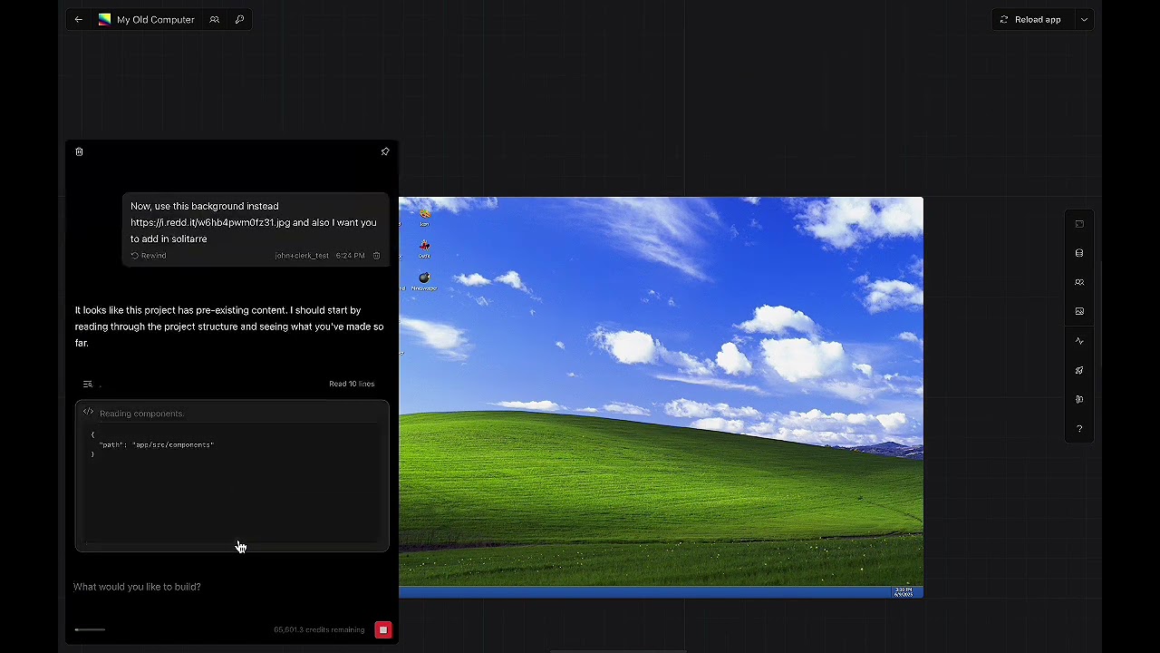
Task: Open the collaborators icon beside the project name
Action: pos(214,19)
